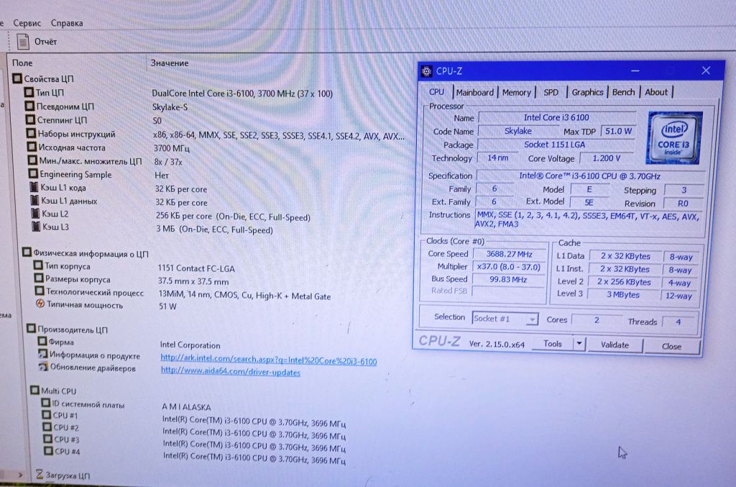Viewport: 736px width, 487px height.
Task: Click the CPU-Z Tools button
Action: pos(553,344)
